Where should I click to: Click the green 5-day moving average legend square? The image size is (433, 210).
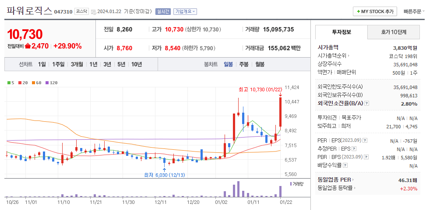point(9,83)
